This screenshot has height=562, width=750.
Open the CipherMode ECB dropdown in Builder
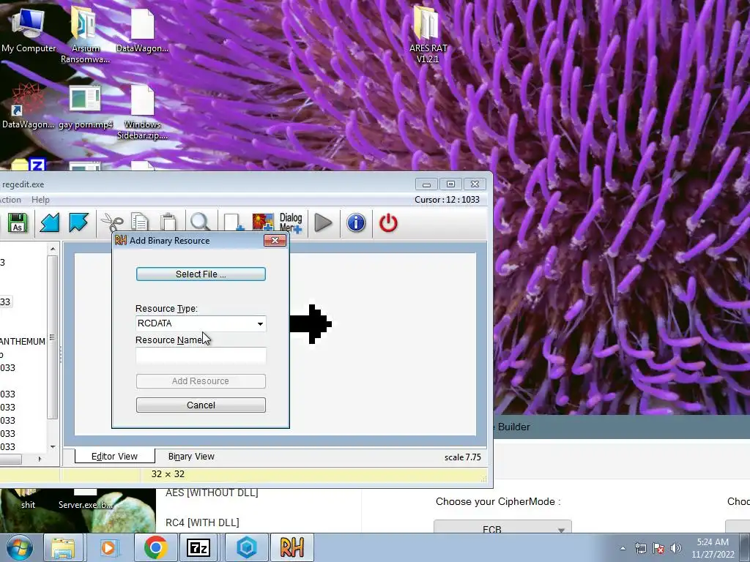coord(502,528)
